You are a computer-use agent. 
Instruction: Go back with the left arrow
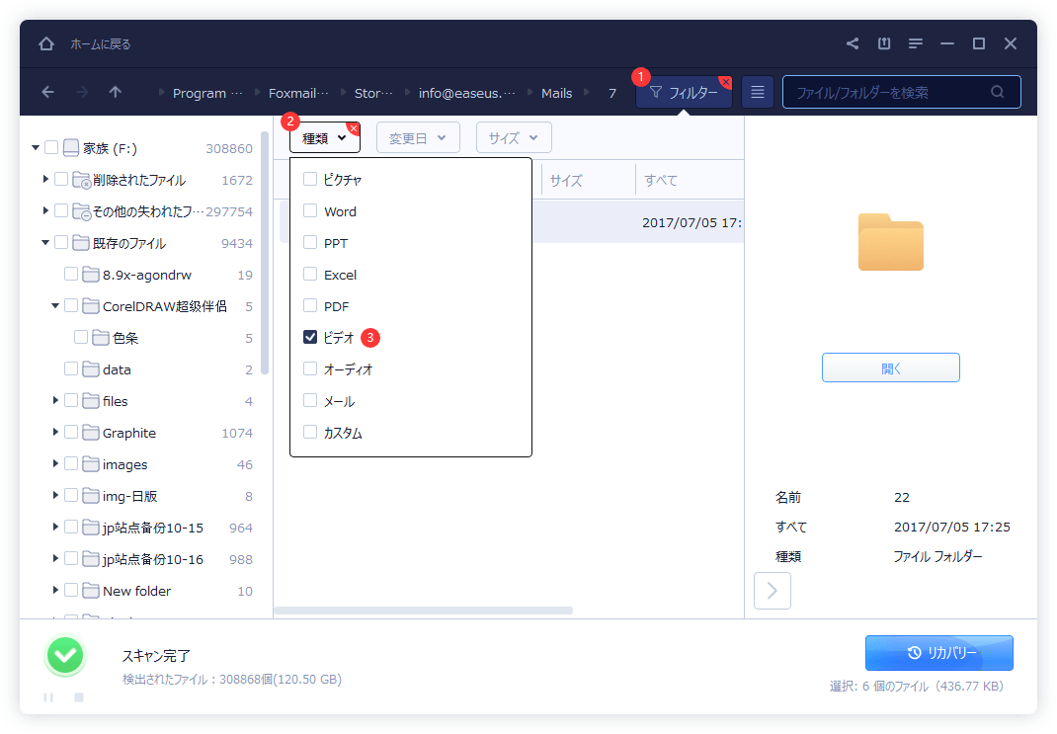pos(47,92)
